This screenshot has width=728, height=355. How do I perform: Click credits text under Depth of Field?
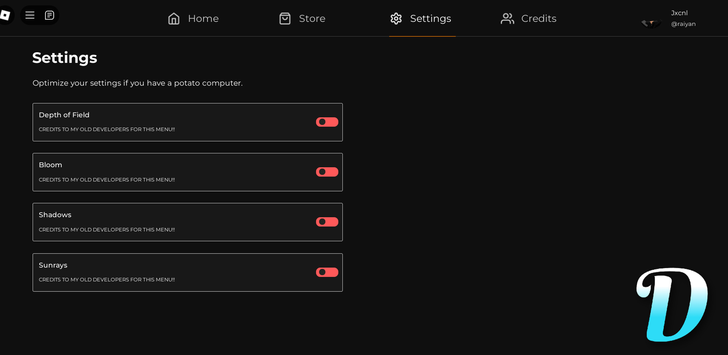pyautogui.click(x=107, y=130)
